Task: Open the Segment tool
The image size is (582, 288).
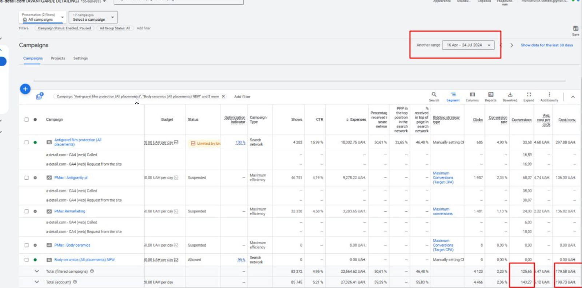Action: pyautogui.click(x=453, y=95)
